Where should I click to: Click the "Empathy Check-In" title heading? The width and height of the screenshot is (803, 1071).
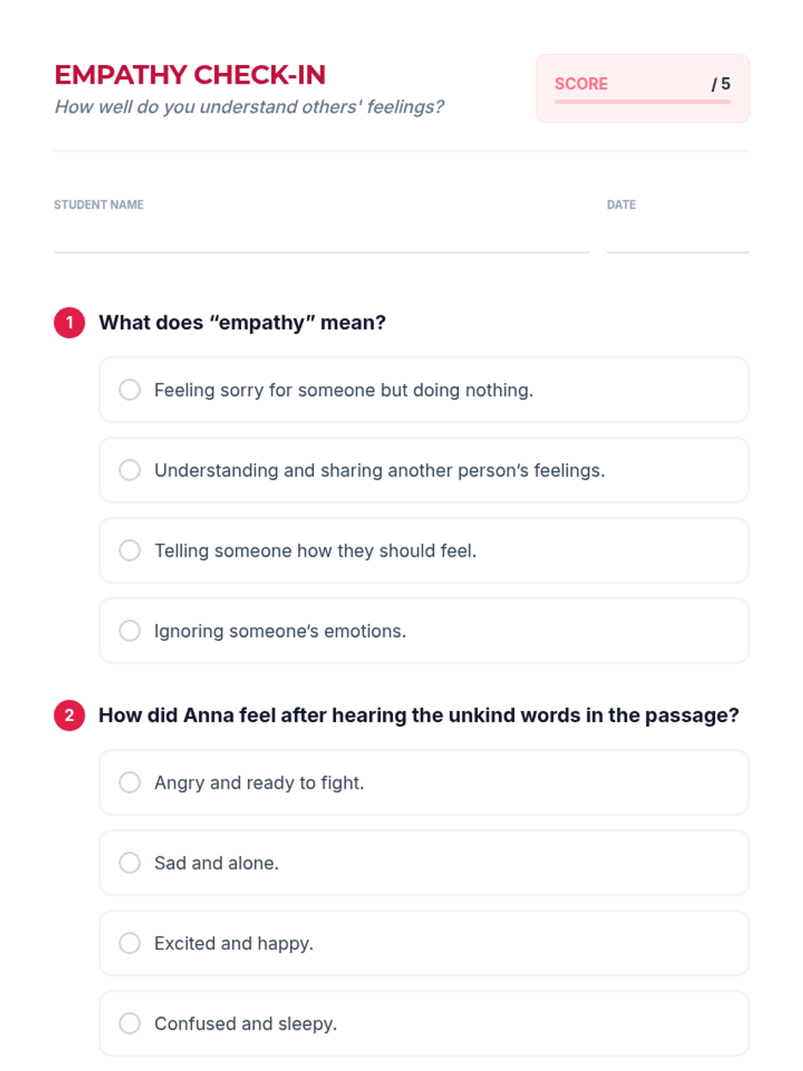tap(190, 75)
